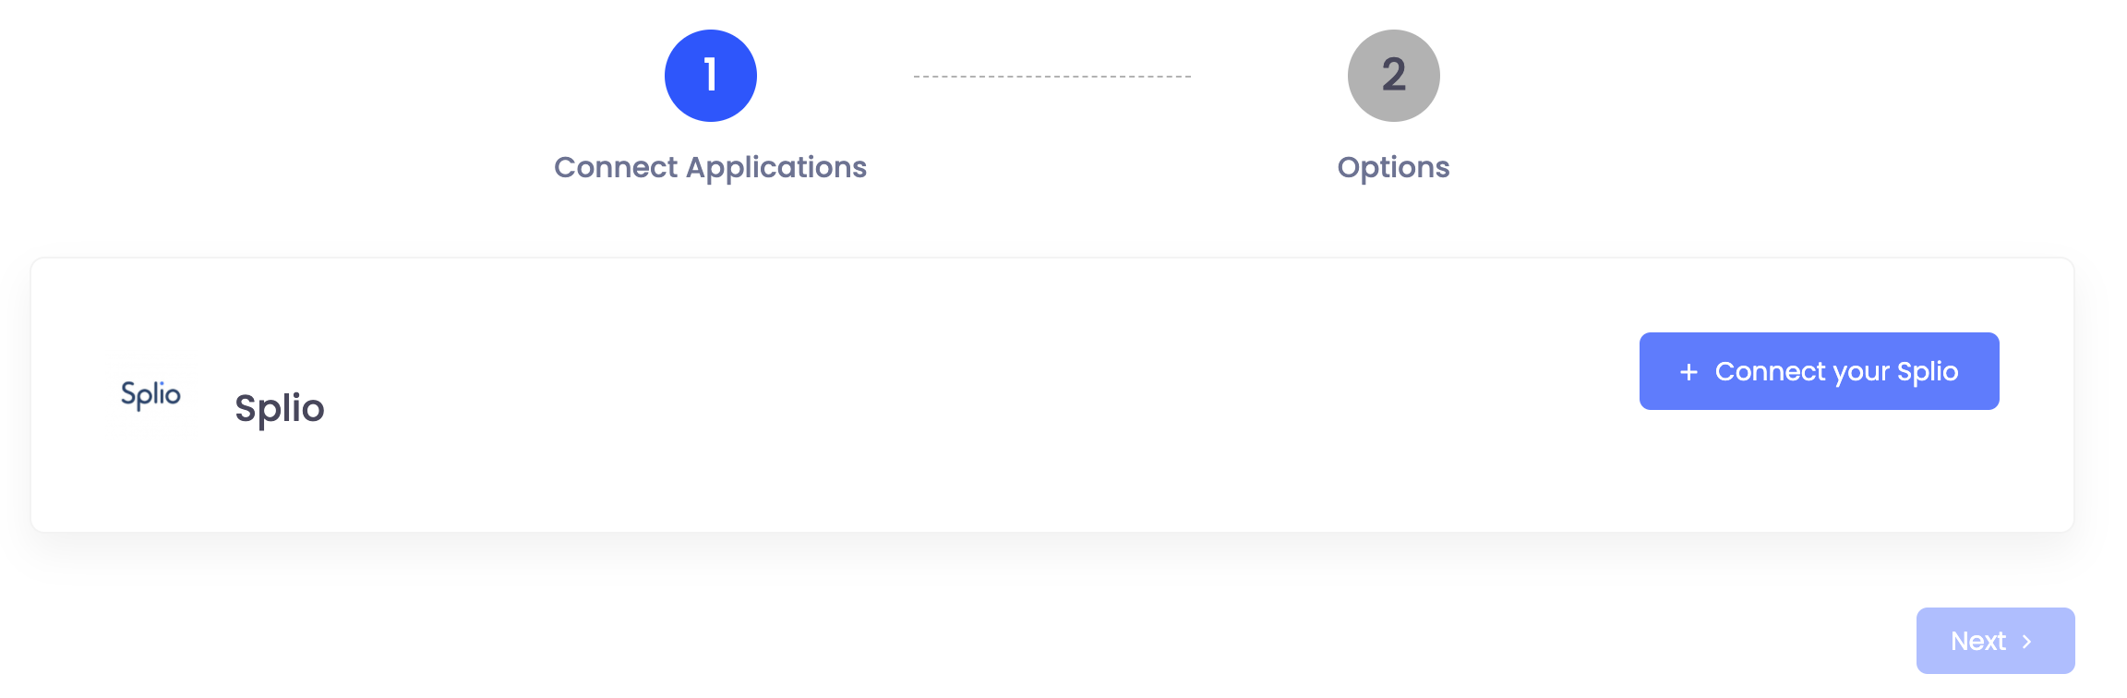Viewport: 2127px width, 698px height.
Task: Select the gray numbered circle showing 2
Action: click(1394, 76)
